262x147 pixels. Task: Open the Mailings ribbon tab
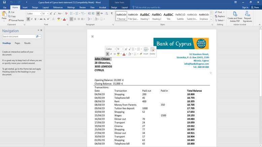click(71, 7)
